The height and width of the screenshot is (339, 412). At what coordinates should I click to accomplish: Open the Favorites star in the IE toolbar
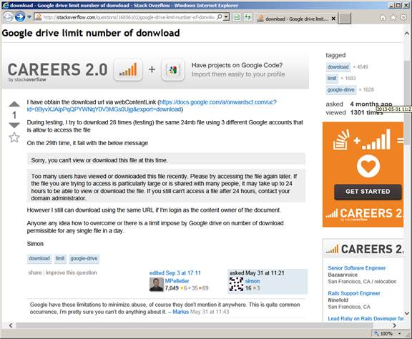pos(393,18)
